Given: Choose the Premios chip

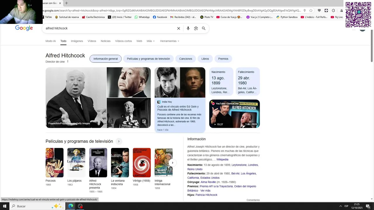Looking at the screenshot, I should tap(223, 59).
